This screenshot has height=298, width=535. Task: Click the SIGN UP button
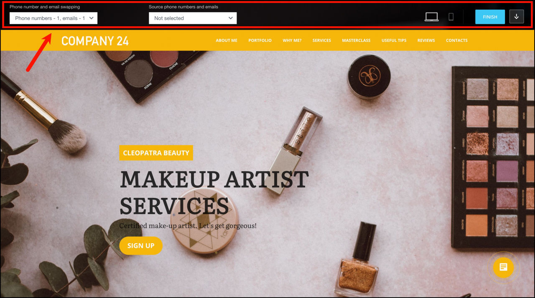[141, 246]
